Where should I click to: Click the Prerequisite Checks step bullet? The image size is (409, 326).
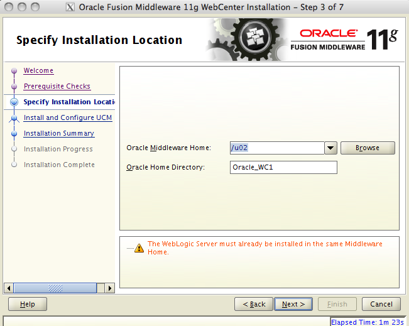14,87
